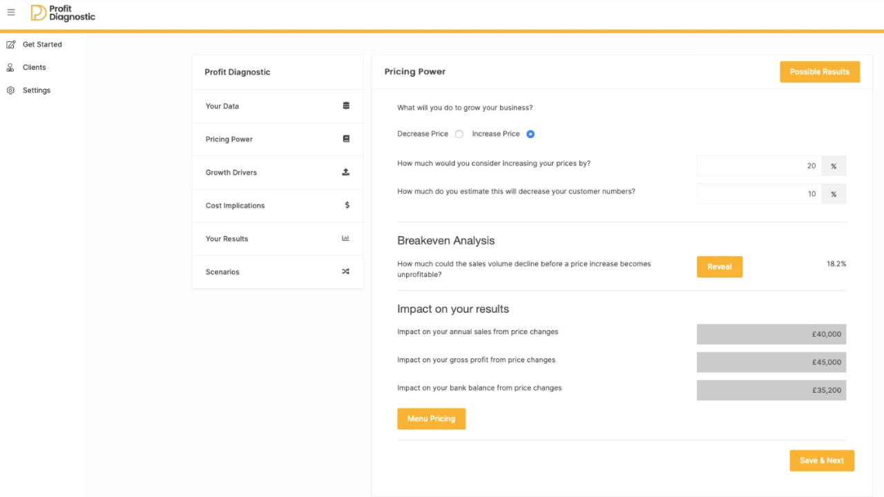Click the Get Started edit icon
This screenshot has height=497, width=884.
10,44
